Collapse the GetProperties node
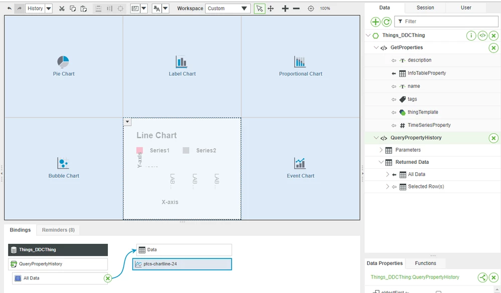The width and height of the screenshot is (501, 293). pos(376,48)
